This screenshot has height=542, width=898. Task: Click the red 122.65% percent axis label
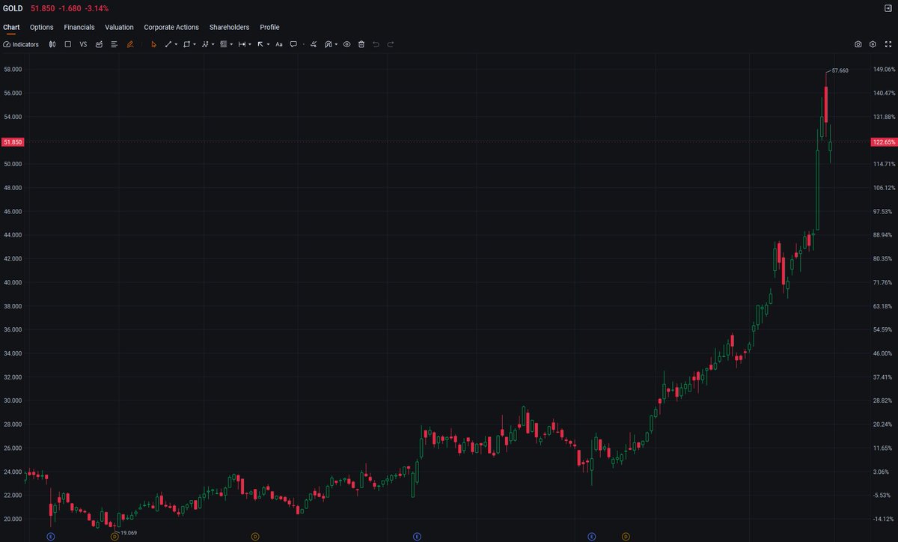pos(883,141)
